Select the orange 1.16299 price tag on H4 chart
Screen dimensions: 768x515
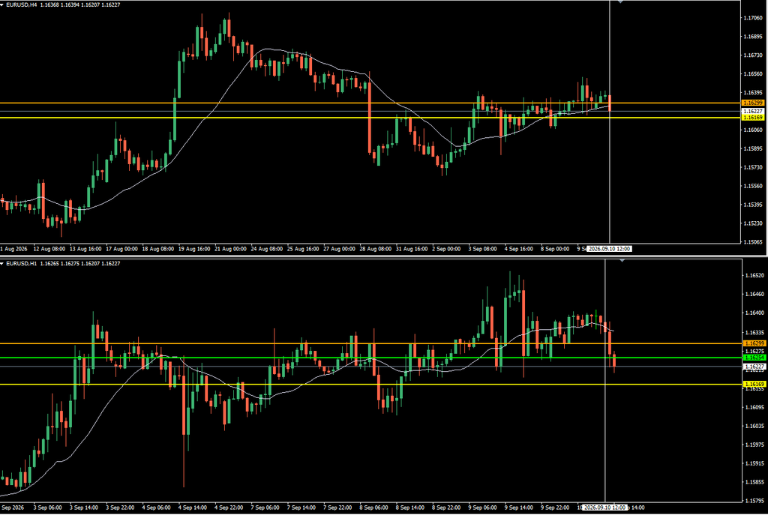pyautogui.click(x=753, y=103)
